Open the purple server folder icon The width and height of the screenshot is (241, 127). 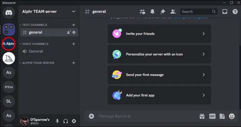tap(9, 29)
